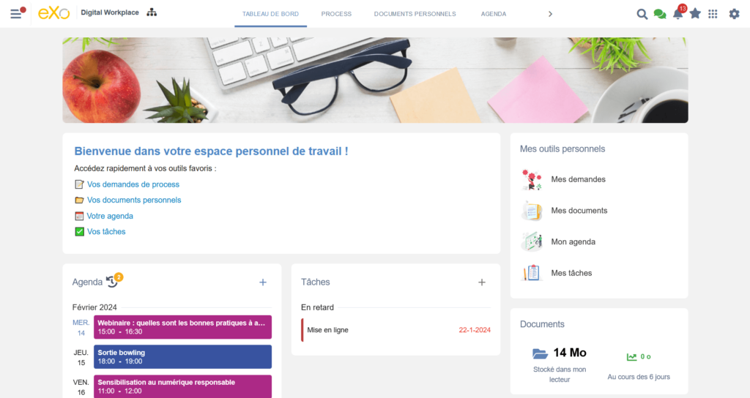Open the green chat bubbles icon
750x398 pixels.
(660, 14)
